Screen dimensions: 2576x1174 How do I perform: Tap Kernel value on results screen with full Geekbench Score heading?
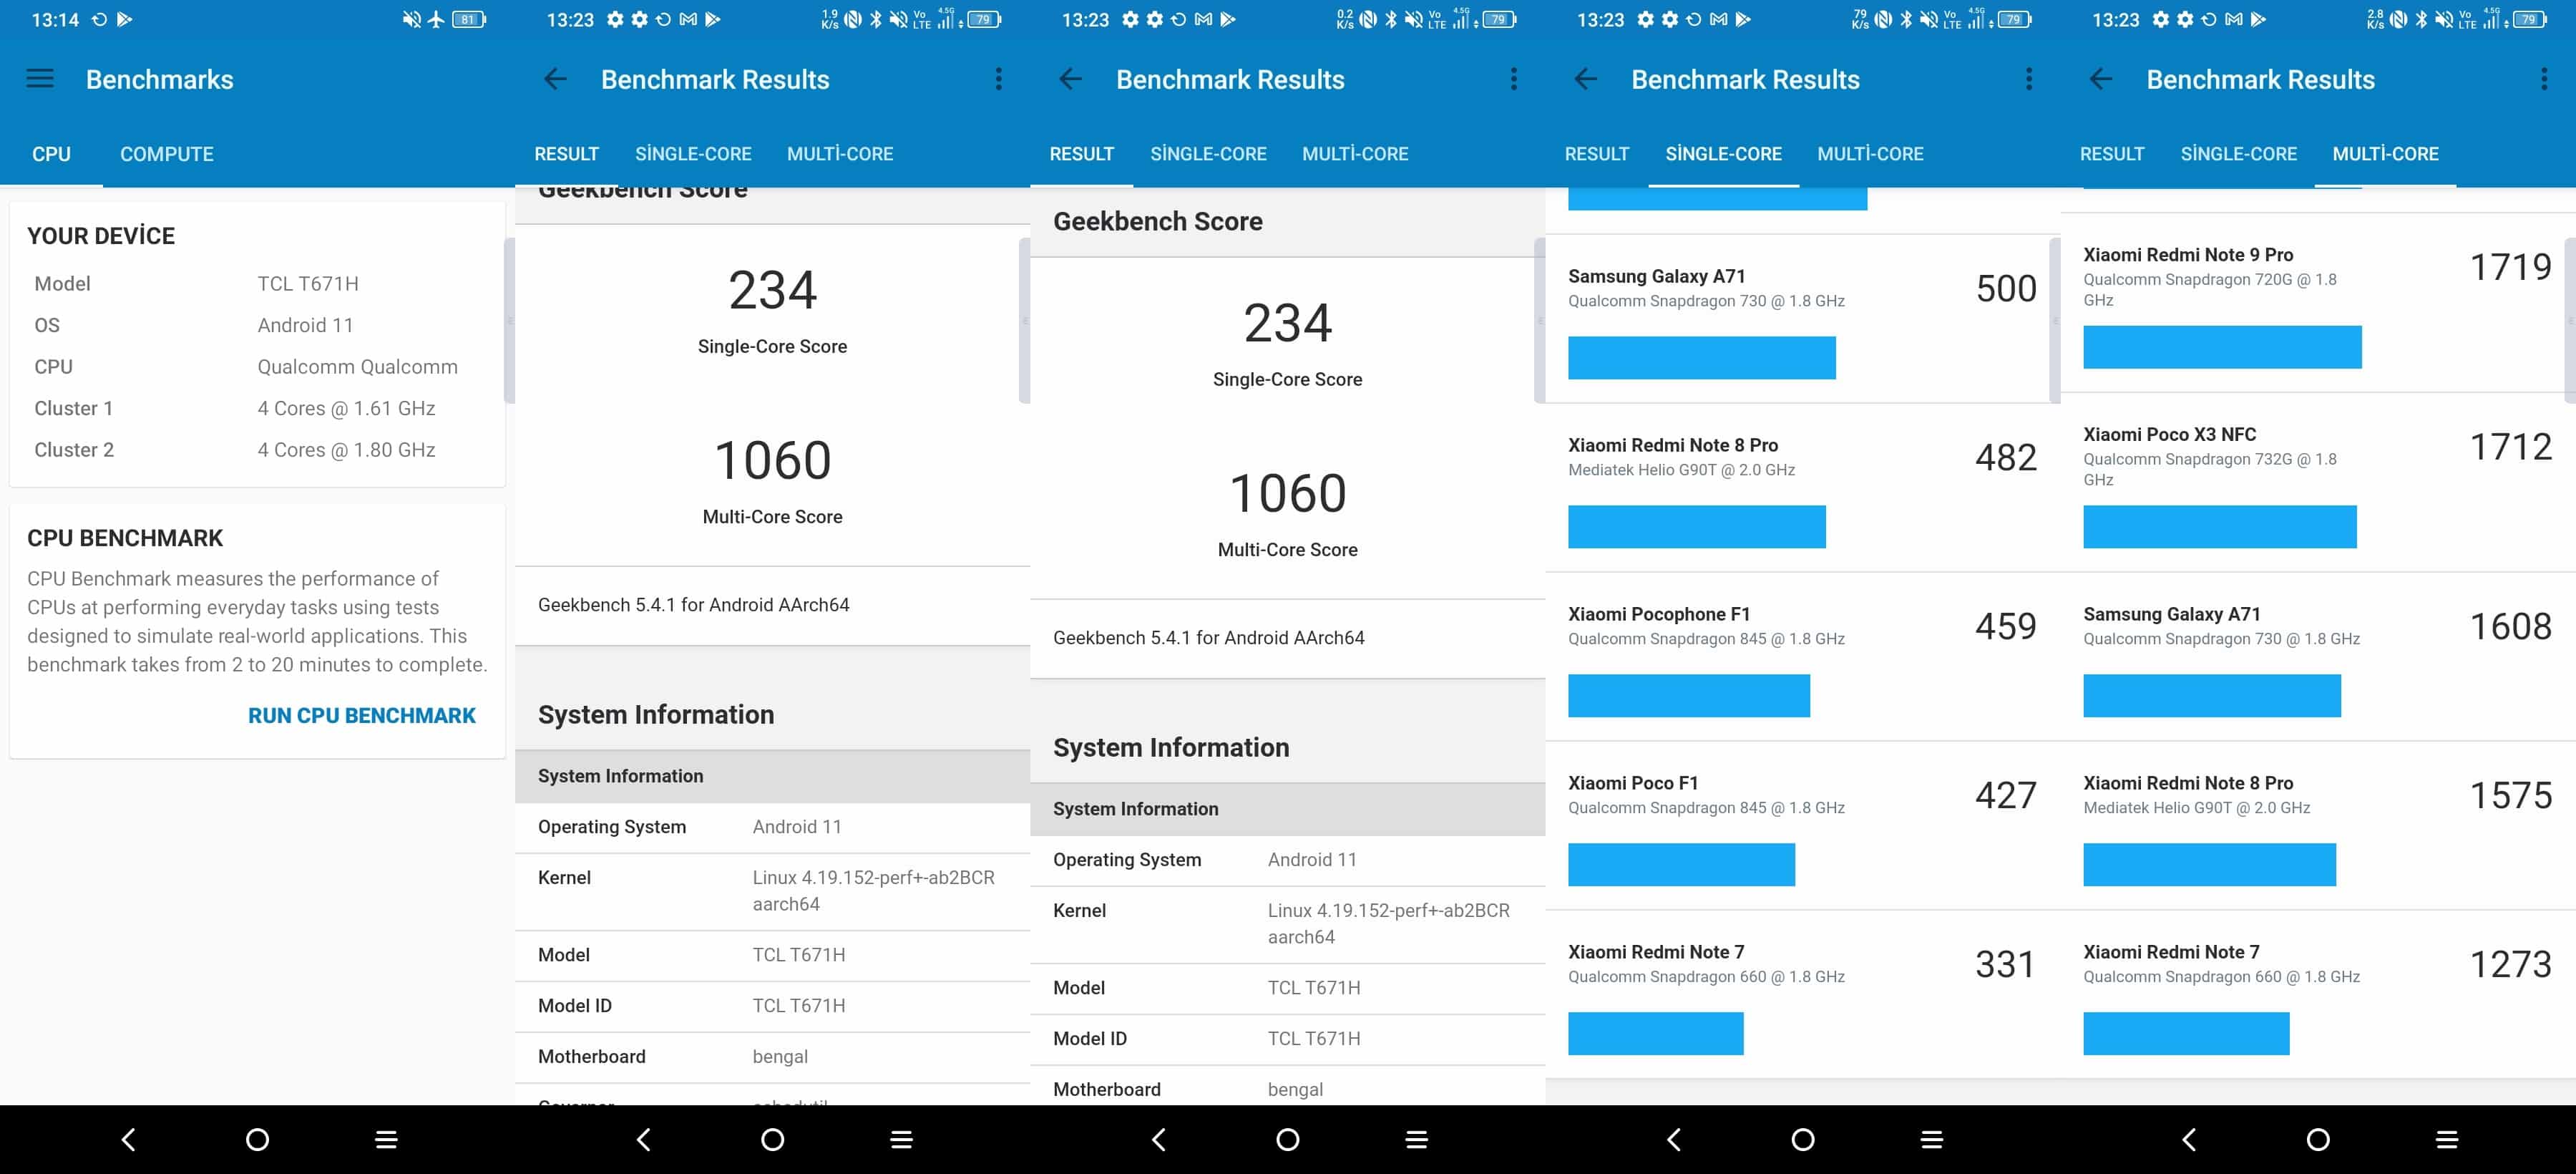tap(1388, 924)
